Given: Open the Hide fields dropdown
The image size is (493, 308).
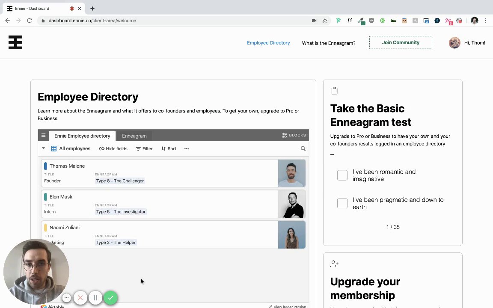Looking at the screenshot, I should tap(113, 149).
